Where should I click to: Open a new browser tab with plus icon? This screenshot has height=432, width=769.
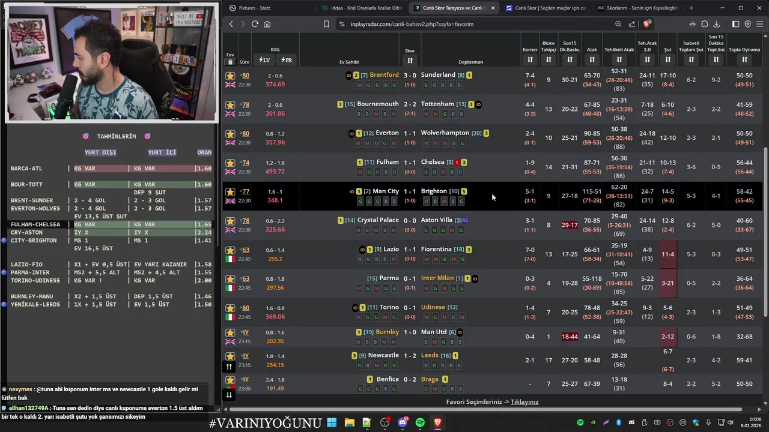click(691, 8)
